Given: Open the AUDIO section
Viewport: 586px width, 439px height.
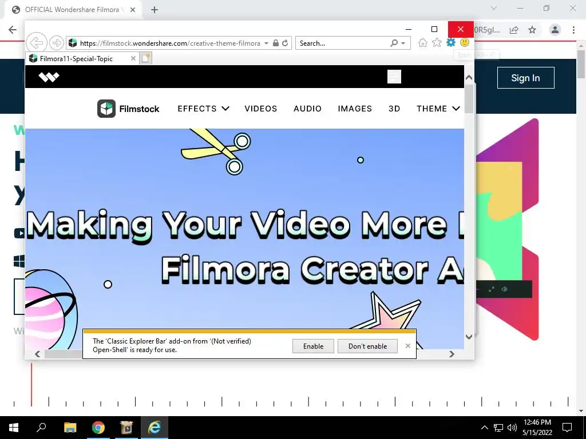Looking at the screenshot, I should point(307,109).
